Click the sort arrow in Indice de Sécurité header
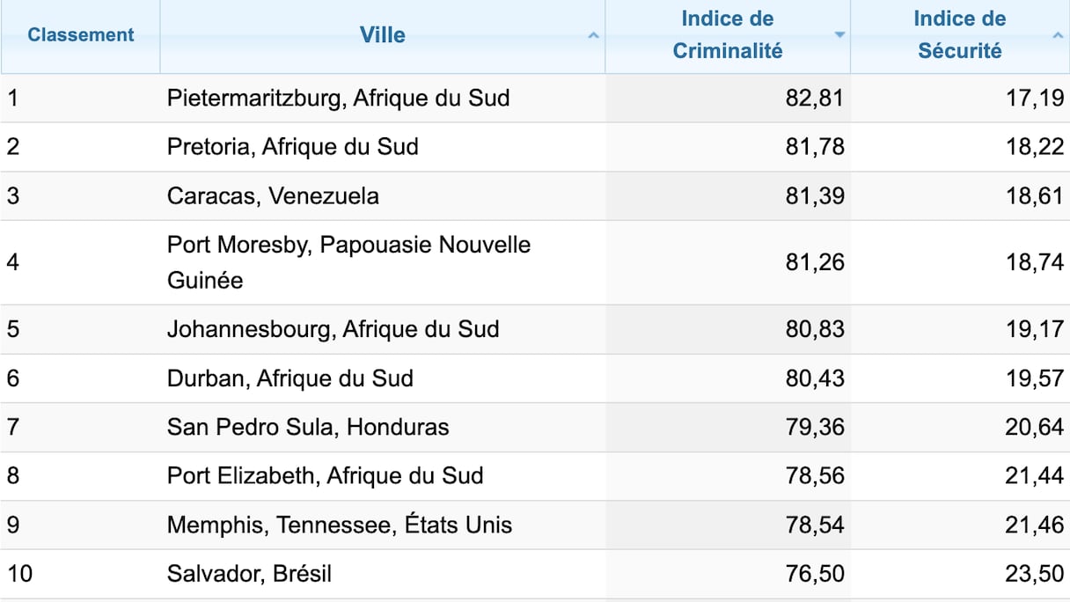This screenshot has height=602, width=1070. 1058,36
